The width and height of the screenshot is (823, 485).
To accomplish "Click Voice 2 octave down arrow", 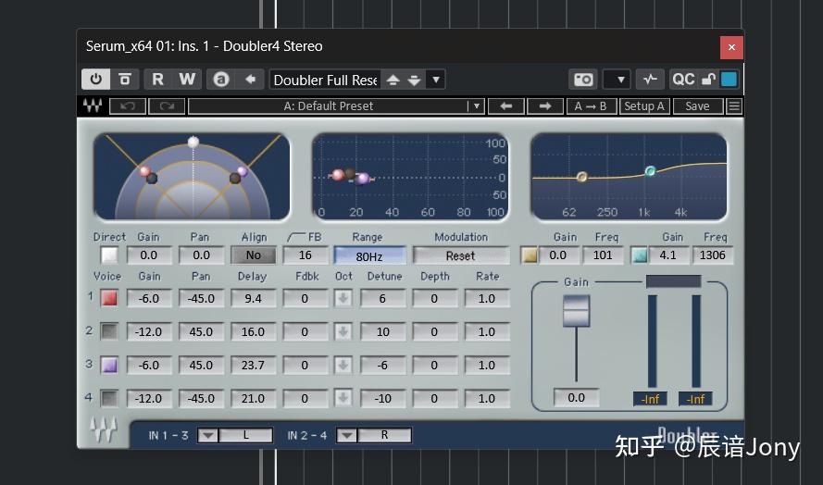I will (343, 331).
